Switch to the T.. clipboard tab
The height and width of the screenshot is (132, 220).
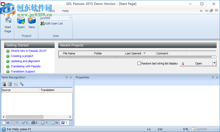(x=45, y=123)
